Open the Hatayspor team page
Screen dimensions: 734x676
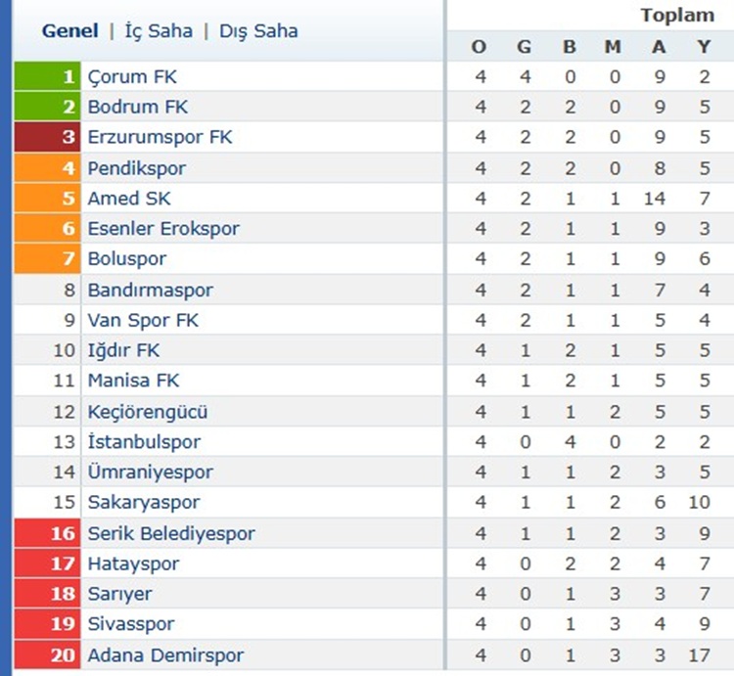pyautogui.click(x=133, y=563)
